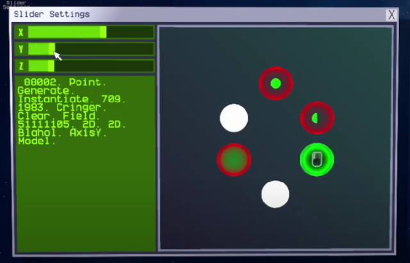Click the X slider's bright handle
410x263 pixels.
103,32
